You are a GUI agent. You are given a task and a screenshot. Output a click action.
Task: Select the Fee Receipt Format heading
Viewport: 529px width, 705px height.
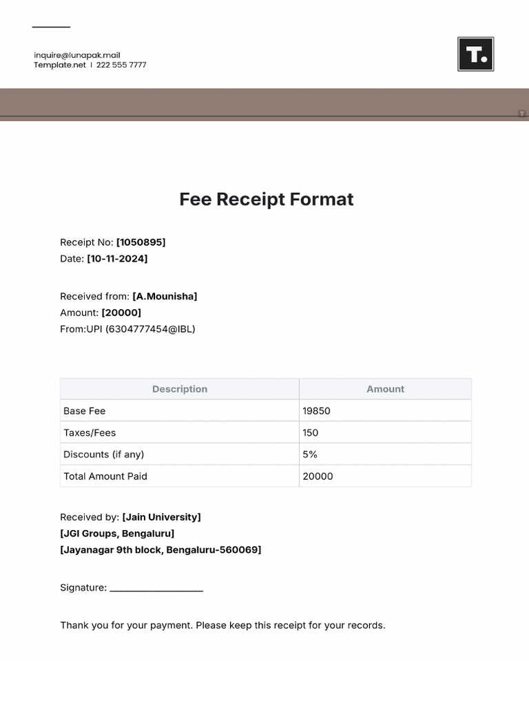coord(267,199)
